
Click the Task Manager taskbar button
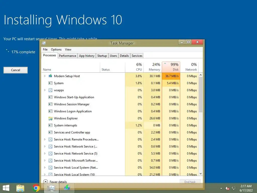[x=51, y=188]
